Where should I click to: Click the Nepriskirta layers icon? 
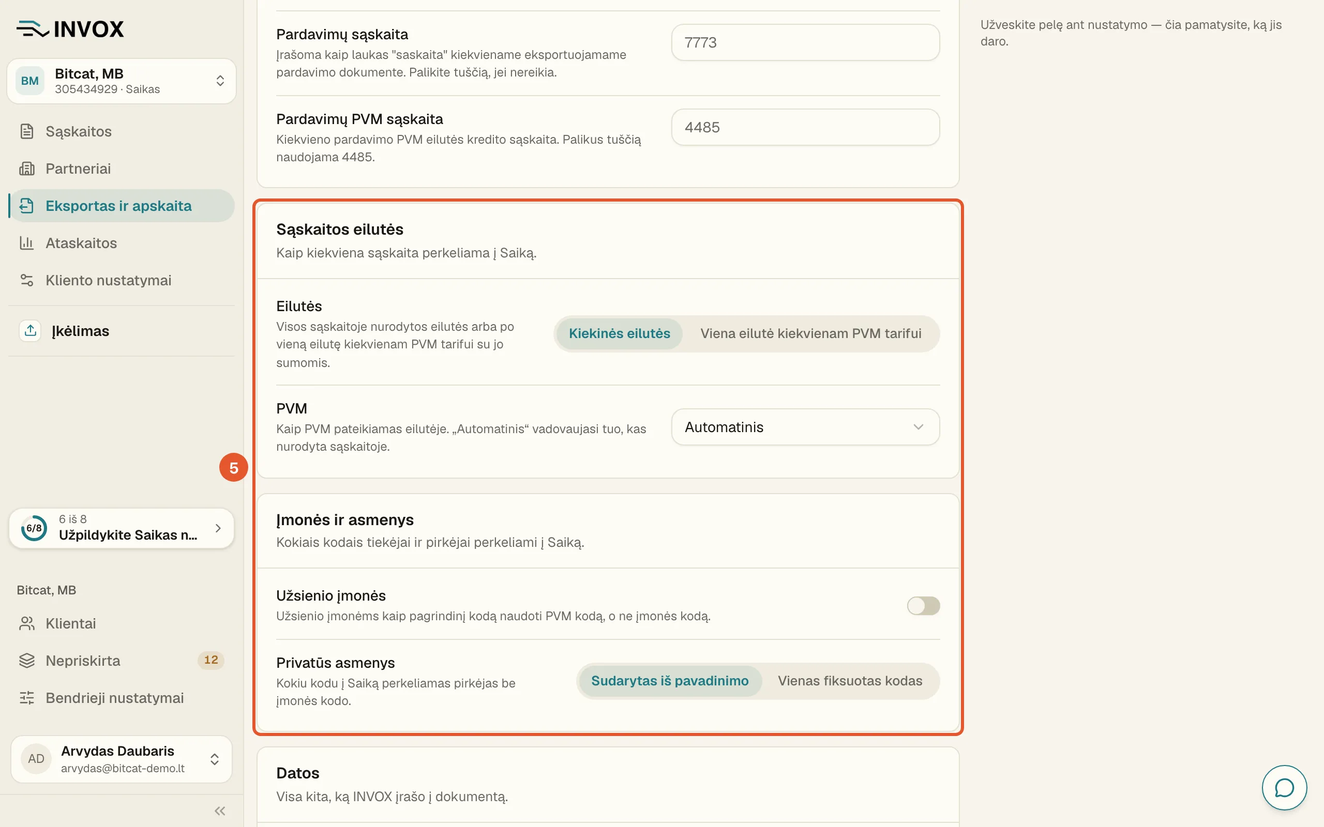[27, 661]
